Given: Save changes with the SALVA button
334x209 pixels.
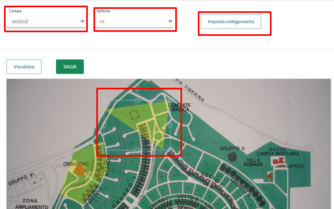Looking at the screenshot, I should coord(70,67).
